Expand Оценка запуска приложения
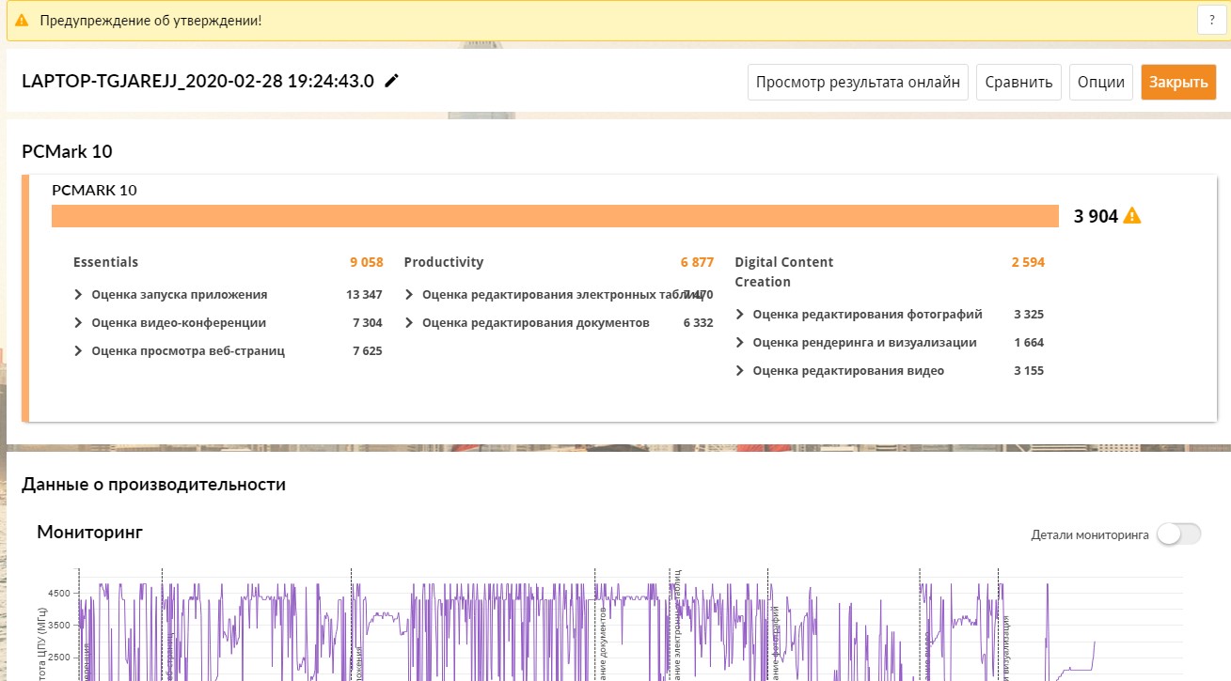The image size is (1231, 681). coord(79,295)
